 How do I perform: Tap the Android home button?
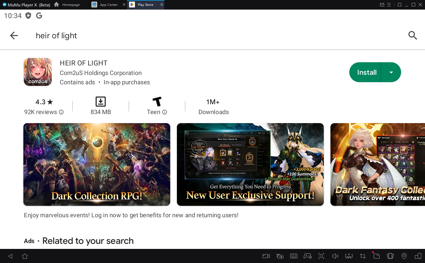tap(25, 256)
